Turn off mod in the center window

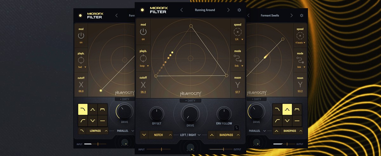click(x=143, y=32)
